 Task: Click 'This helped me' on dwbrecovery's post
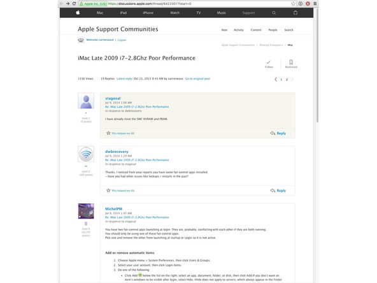pyautogui.click(x=123, y=191)
